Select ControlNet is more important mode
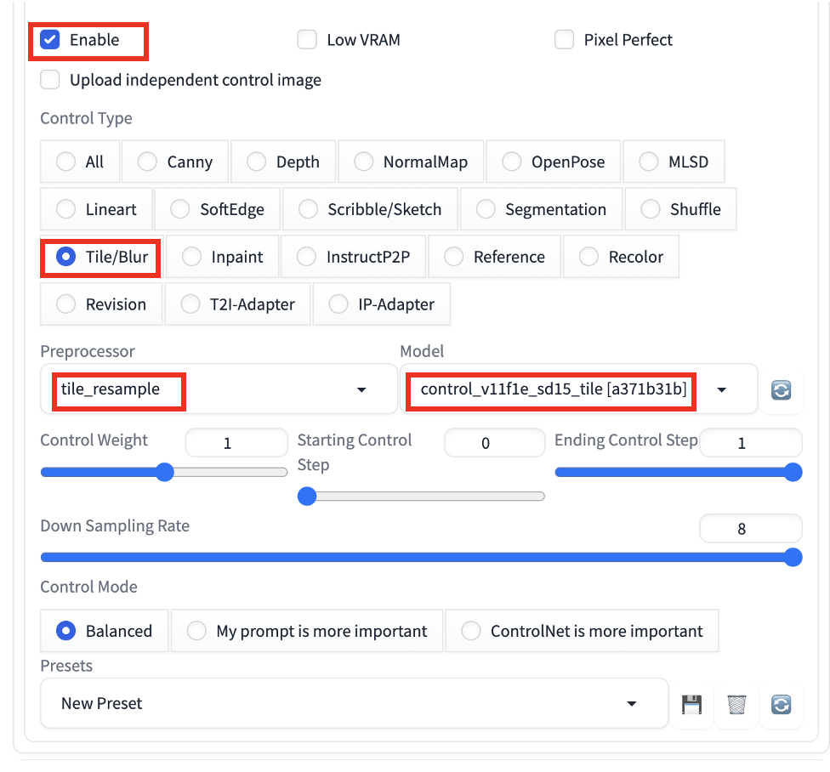 tap(583, 631)
